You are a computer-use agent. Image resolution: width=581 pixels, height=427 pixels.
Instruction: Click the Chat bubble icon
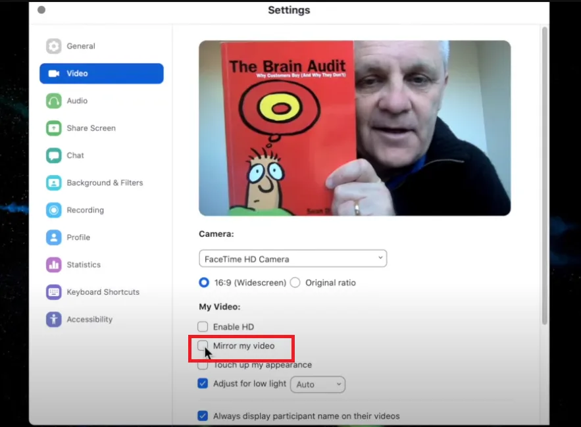point(53,155)
